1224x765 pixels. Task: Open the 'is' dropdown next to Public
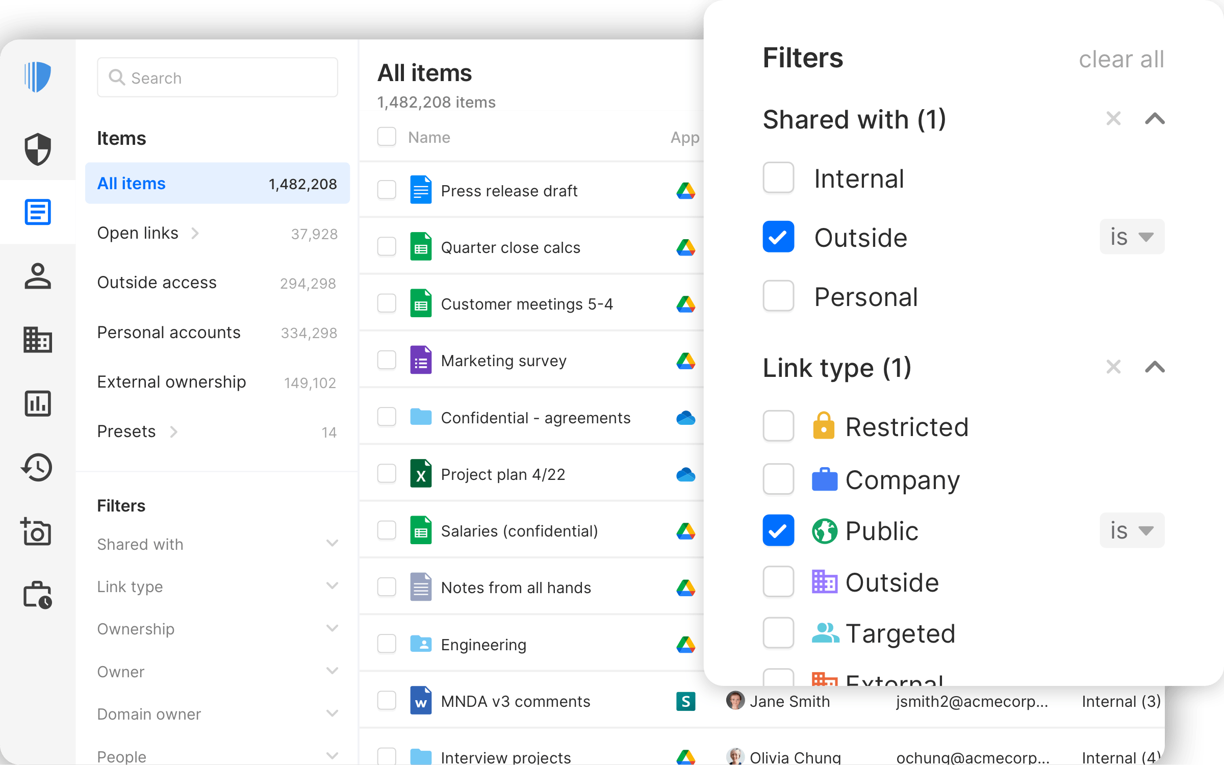(1132, 530)
